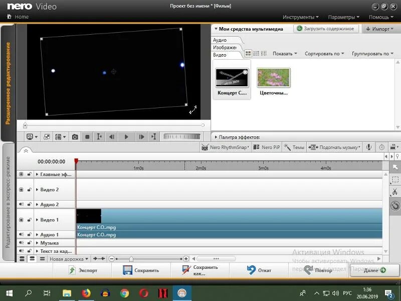Screen dimensions: 401x301
Task: Click the full-screen preview icon
Action: coord(47,137)
